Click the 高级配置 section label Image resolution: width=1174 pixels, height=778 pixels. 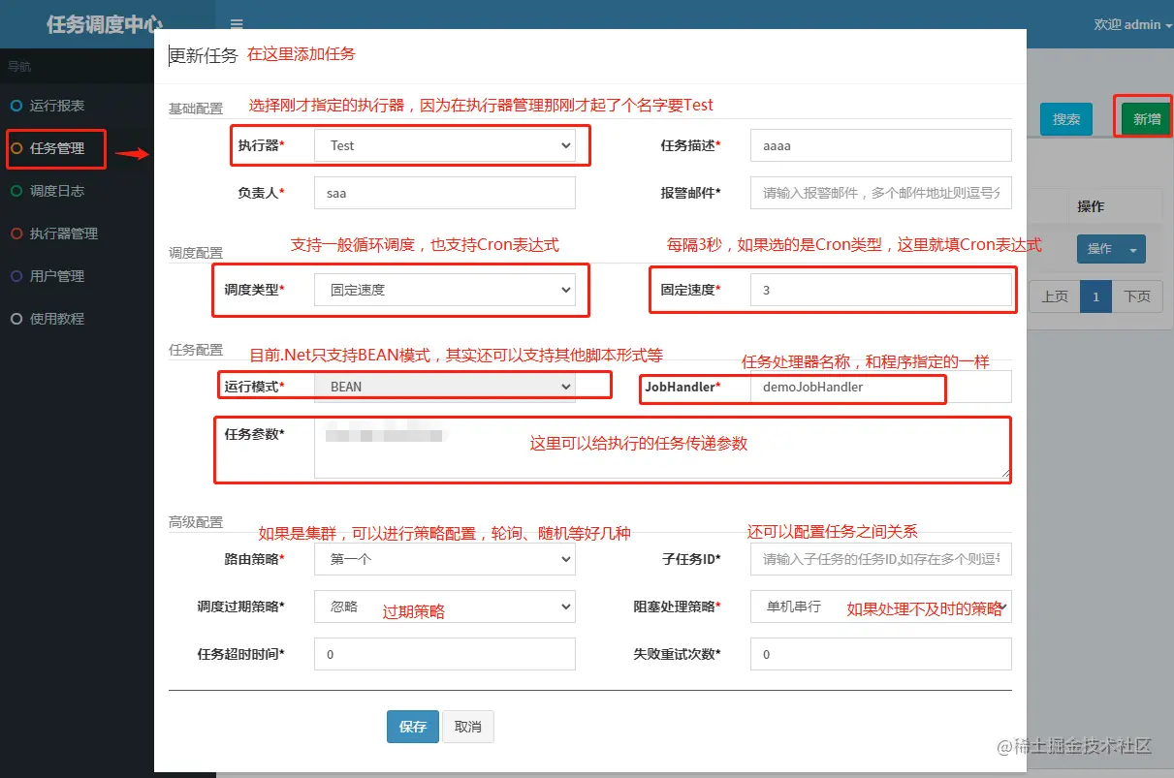coord(196,522)
